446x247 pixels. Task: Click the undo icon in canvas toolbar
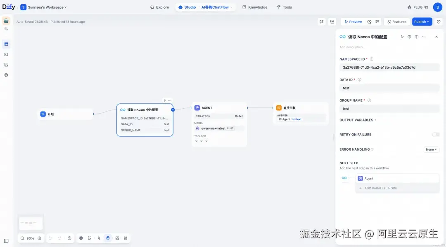(x=50, y=238)
